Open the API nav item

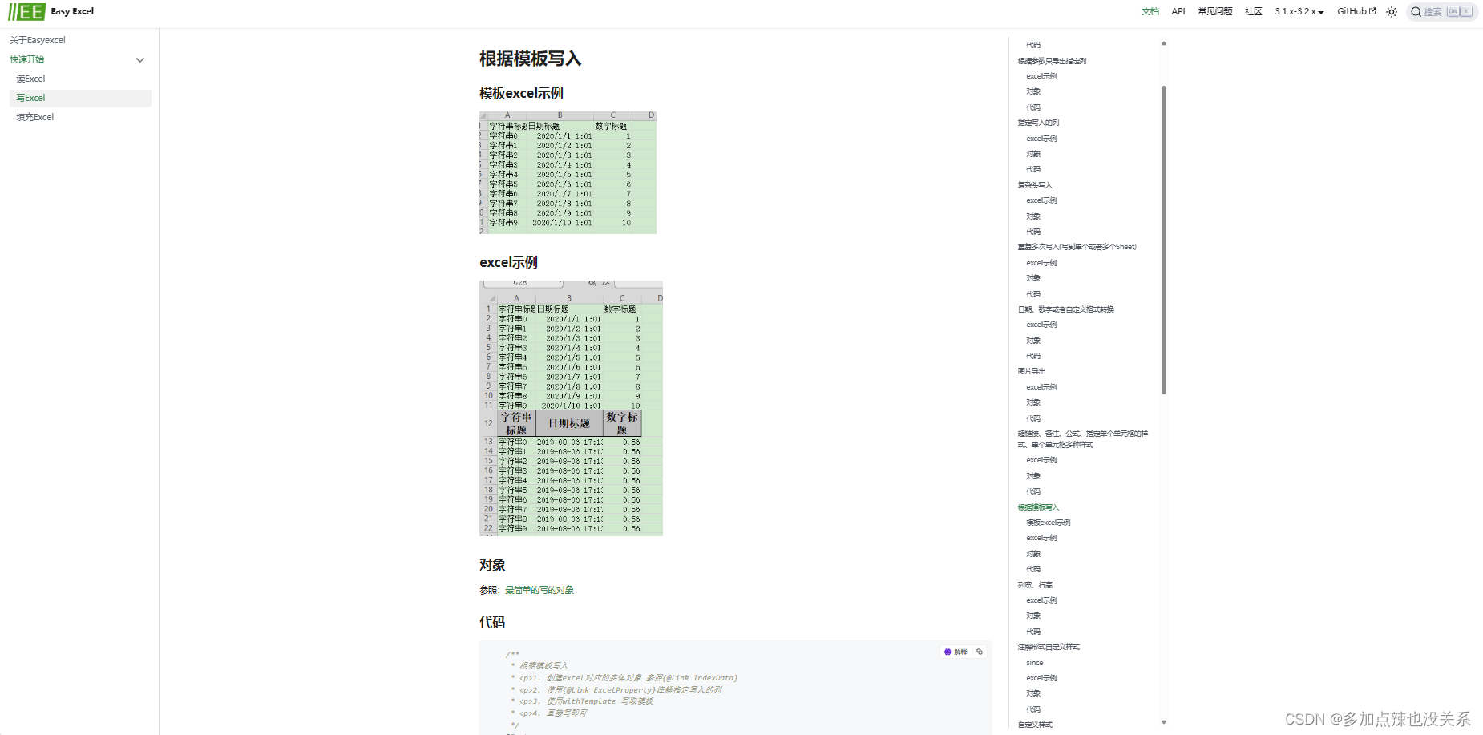(x=1178, y=11)
